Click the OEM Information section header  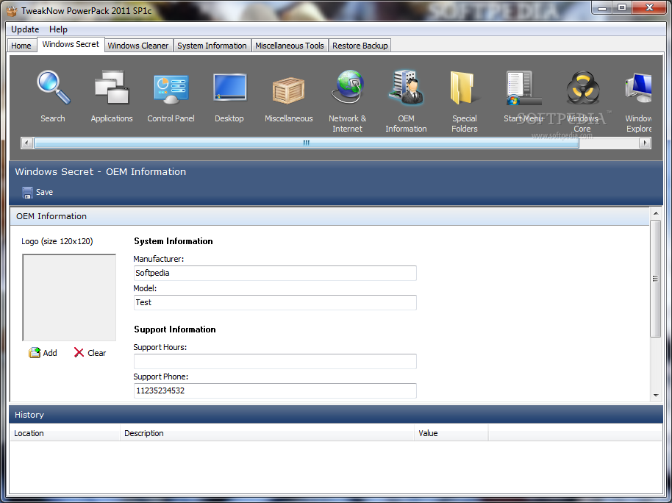pos(329,216)
